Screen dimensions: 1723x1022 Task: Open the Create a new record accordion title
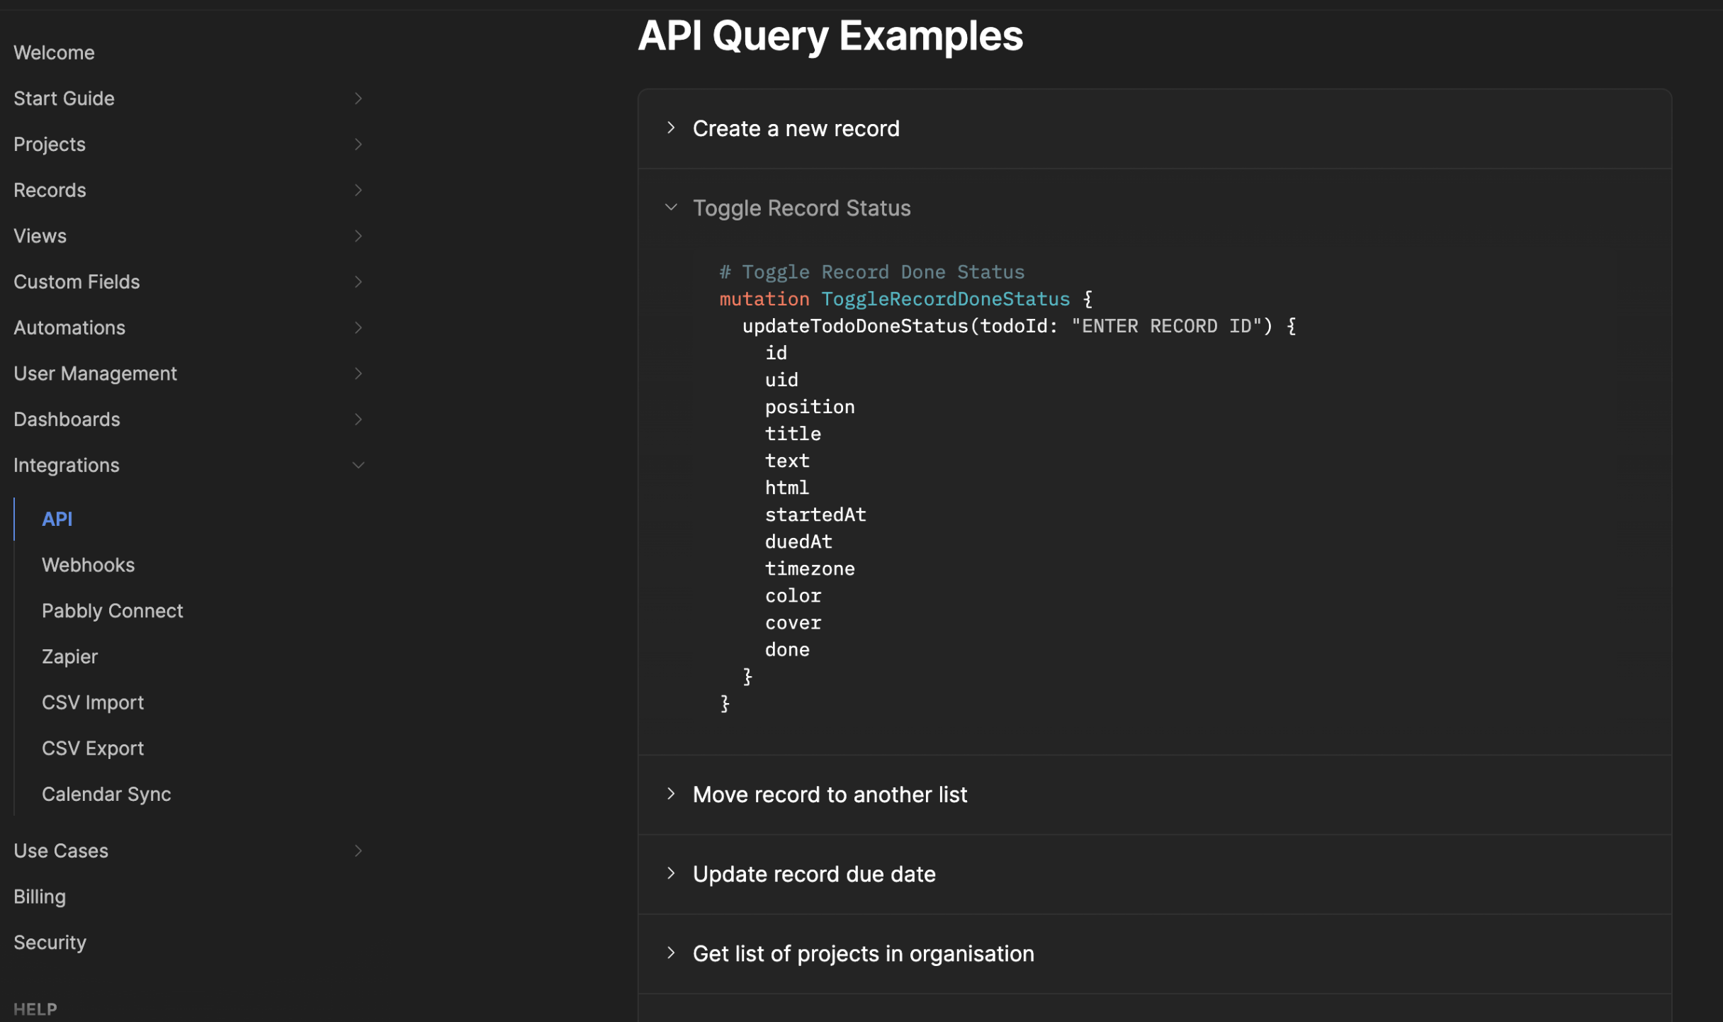tap(796, 129)
